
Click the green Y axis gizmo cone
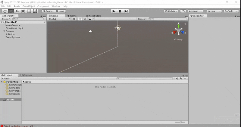[179, 26]
